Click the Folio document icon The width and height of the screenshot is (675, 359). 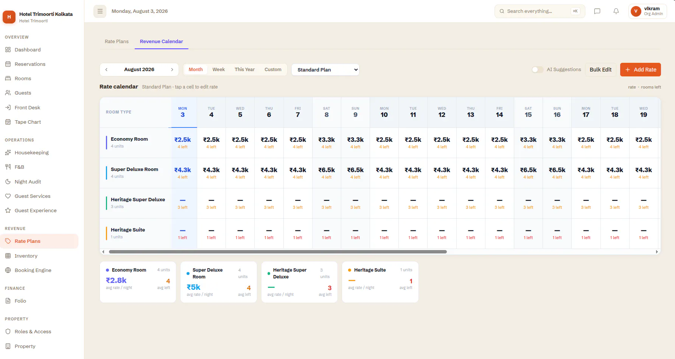(x=8, y=301)
